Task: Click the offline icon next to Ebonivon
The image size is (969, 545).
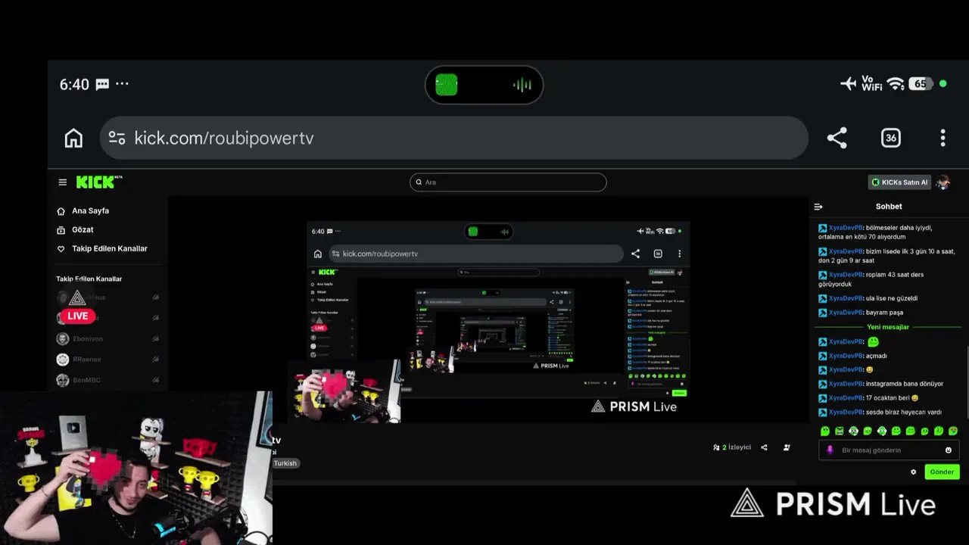Action: (x=156, y=339)
